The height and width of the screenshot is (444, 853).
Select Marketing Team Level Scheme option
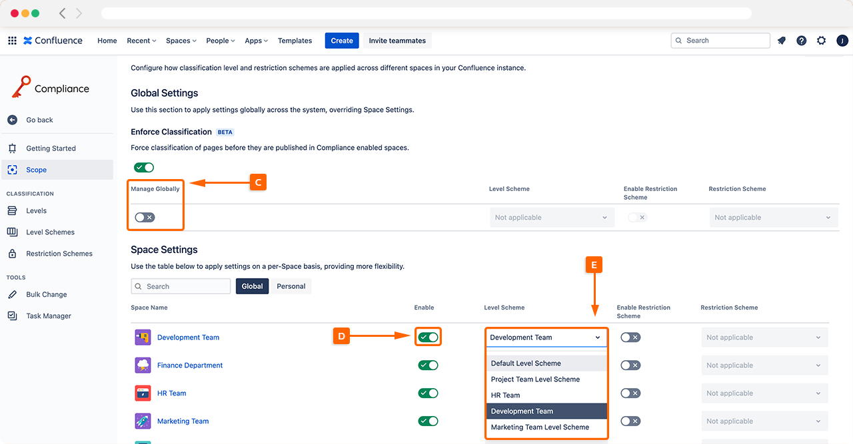coord(540,427)
